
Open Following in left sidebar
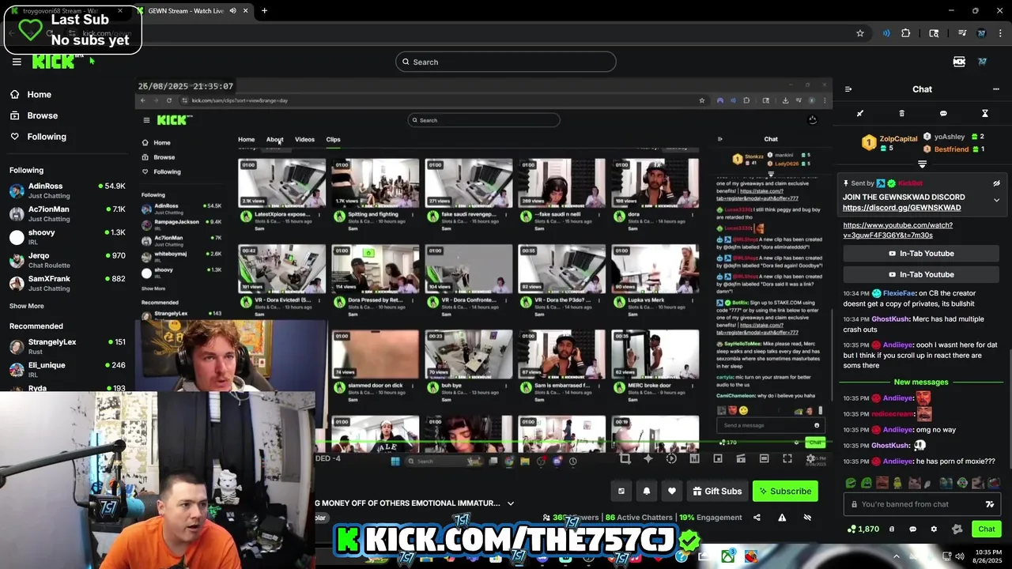click(x=38, y=137)
